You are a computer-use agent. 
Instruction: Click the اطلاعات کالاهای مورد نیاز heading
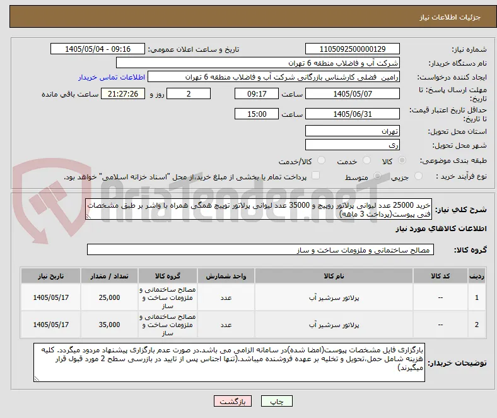tap(441, 229)
